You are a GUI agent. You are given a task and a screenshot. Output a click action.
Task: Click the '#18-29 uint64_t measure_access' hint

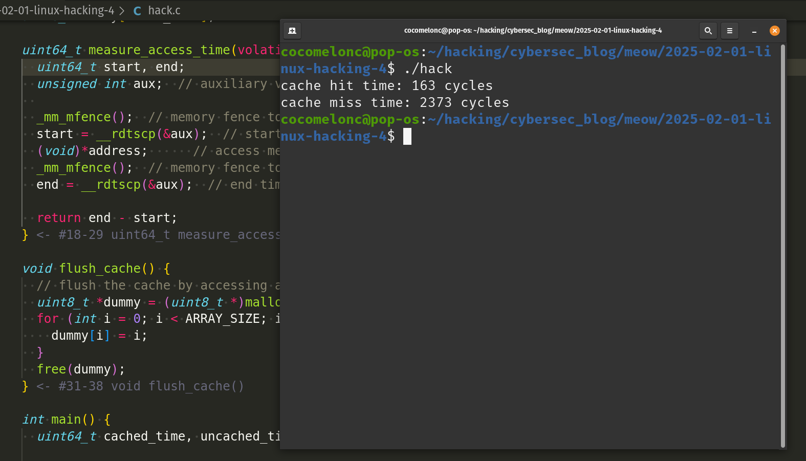point(169,235)
